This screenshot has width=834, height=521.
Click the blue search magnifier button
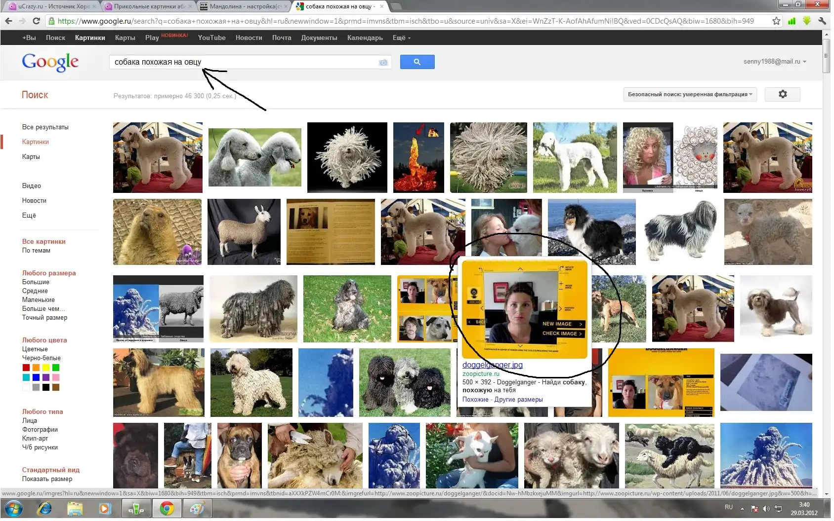417,62
